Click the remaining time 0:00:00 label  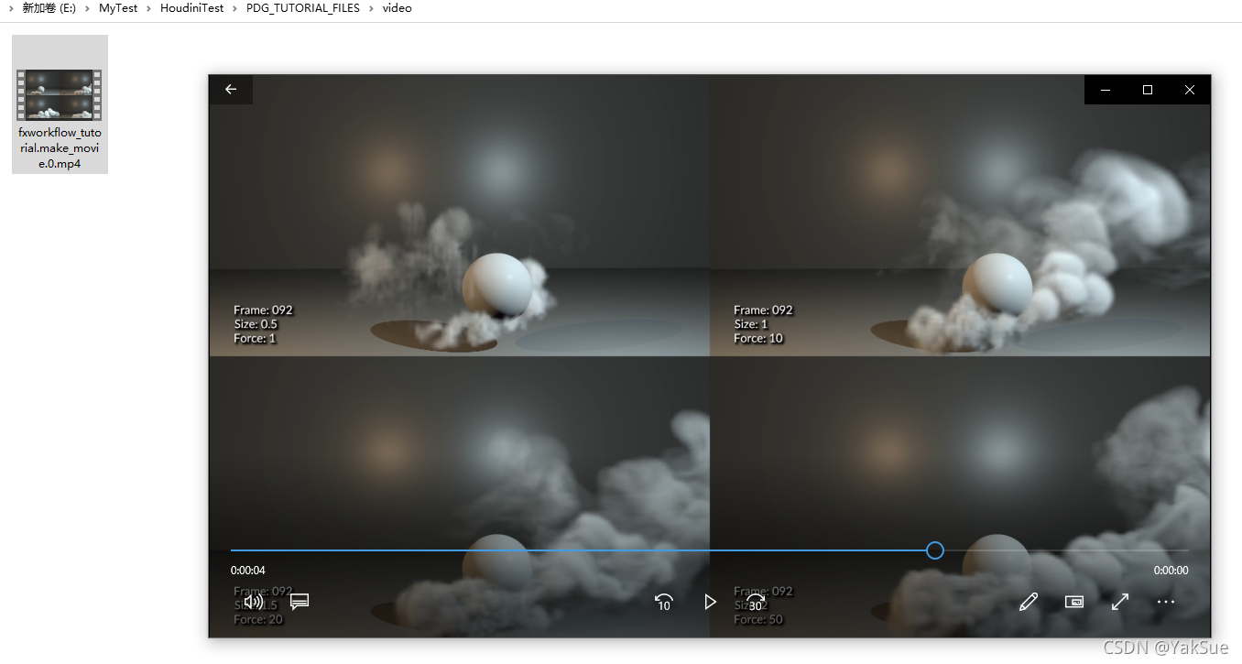click(x=1171, y=571)
